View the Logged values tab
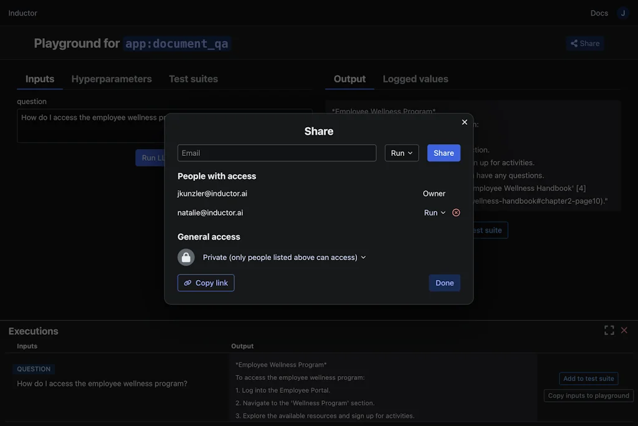Screen dimensions: 638x426 tap(415, 79)
